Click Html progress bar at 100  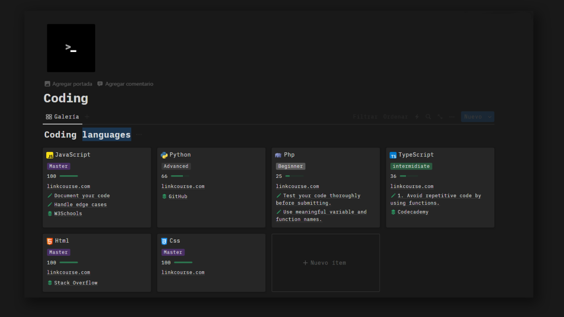tap(69, 262)
